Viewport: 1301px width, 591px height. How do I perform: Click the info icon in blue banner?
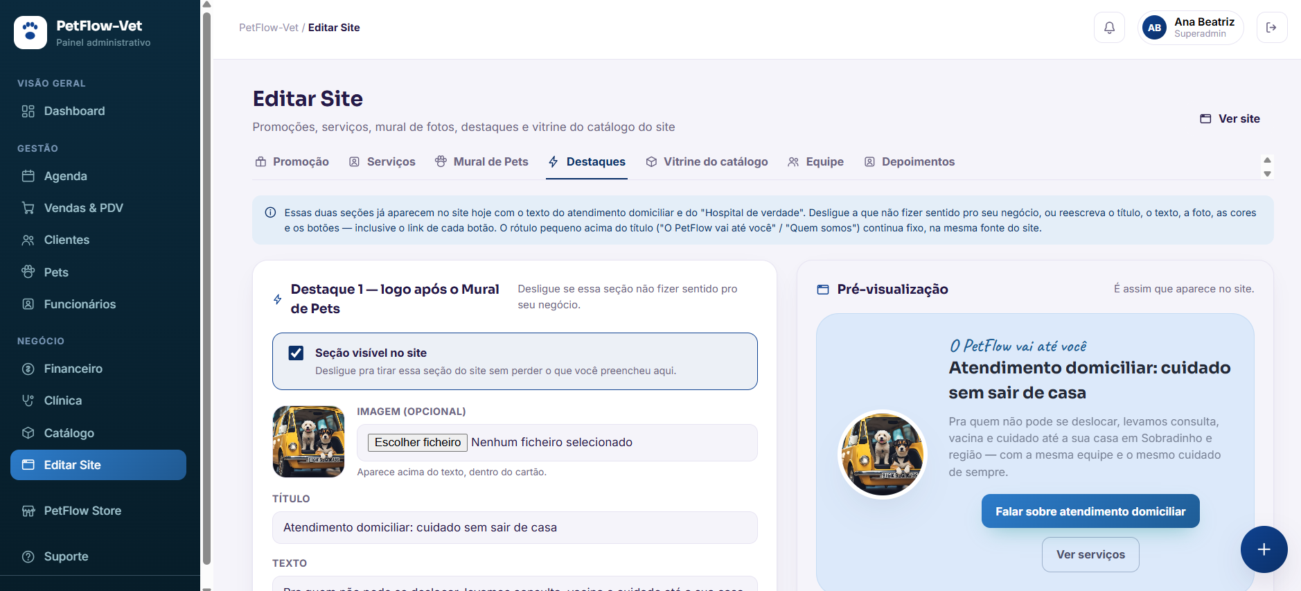270,213
